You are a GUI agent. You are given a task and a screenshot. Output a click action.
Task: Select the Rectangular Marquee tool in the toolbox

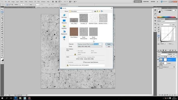(x=2, y=12)
